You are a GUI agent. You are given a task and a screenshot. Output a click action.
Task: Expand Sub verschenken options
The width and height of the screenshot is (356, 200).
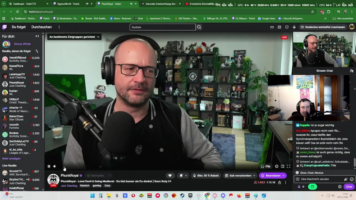tap(240, 176)
